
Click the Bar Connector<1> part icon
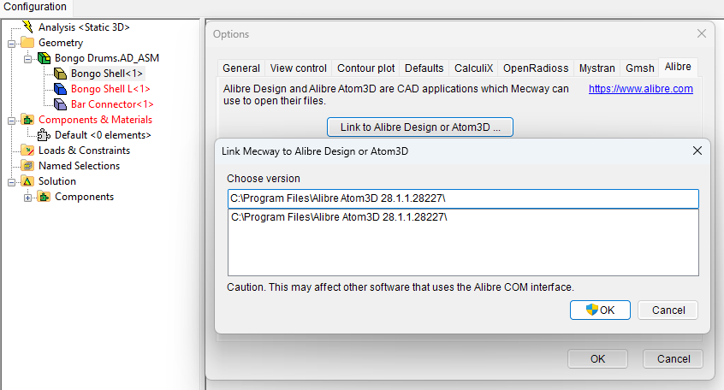tap(60, 104)
